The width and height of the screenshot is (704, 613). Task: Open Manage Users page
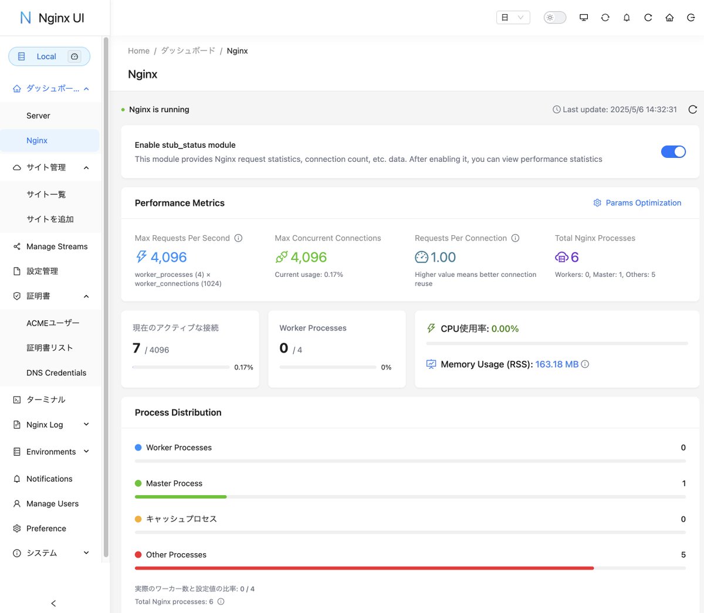pyautogui.click(x=51, y=503)
